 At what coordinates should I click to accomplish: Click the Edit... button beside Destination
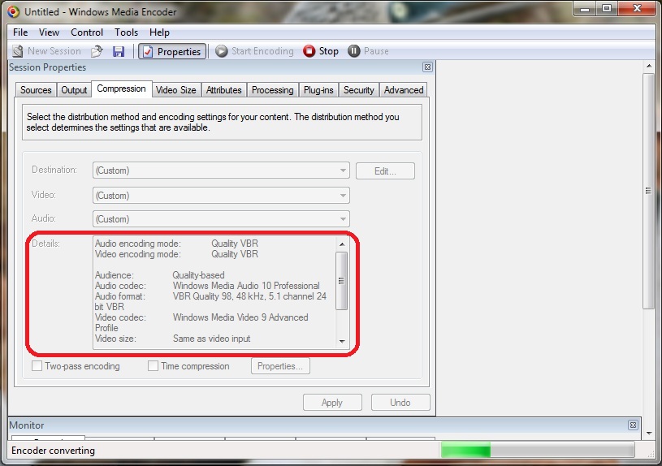point(385,171)
